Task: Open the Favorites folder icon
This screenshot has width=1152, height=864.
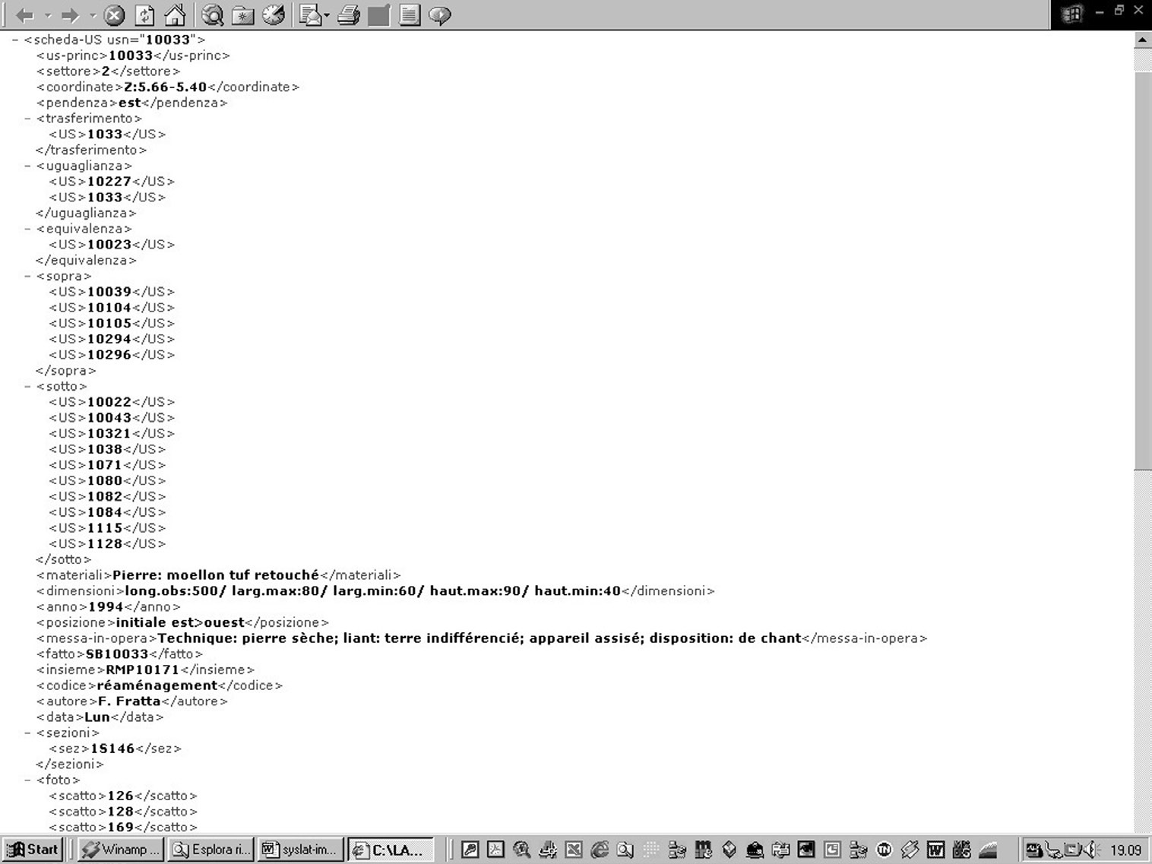Action: [243, 14]
